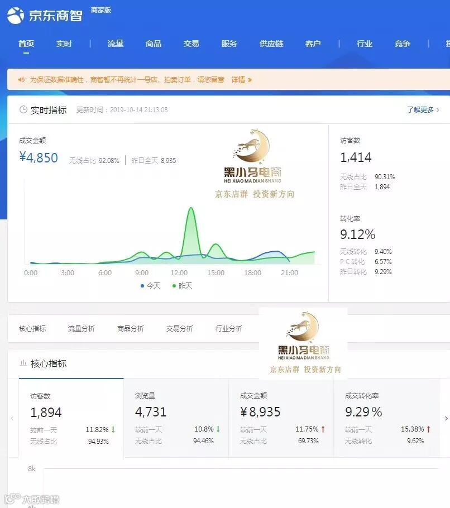This screenshot has width=450, height=508.
Task: Click the update time 2019-10-14 text
Action: [122, 110]
